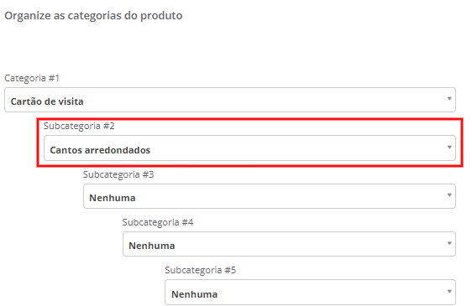This screenshot has height=306, width=472.
Task: Click the Subcategoria #2 label
Action: (x=79, y=126)
